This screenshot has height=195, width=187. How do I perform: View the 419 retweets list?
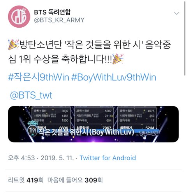pyautogui.click(x=26, y=180)
